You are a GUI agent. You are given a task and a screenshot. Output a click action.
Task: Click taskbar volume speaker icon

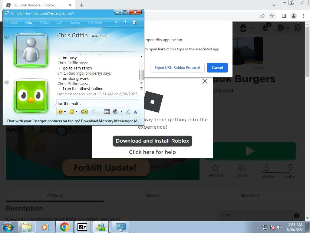click(279, 227)
